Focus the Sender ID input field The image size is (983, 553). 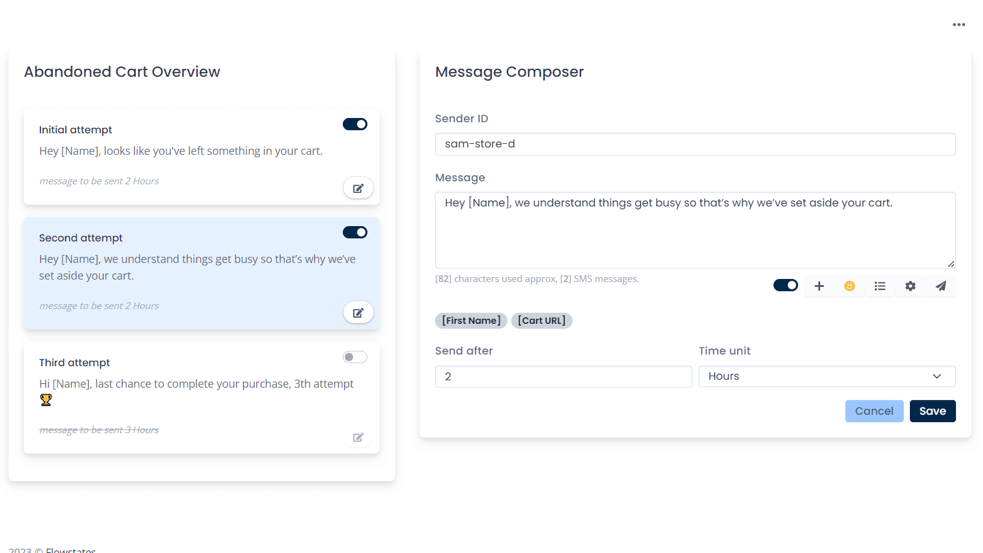695,144
